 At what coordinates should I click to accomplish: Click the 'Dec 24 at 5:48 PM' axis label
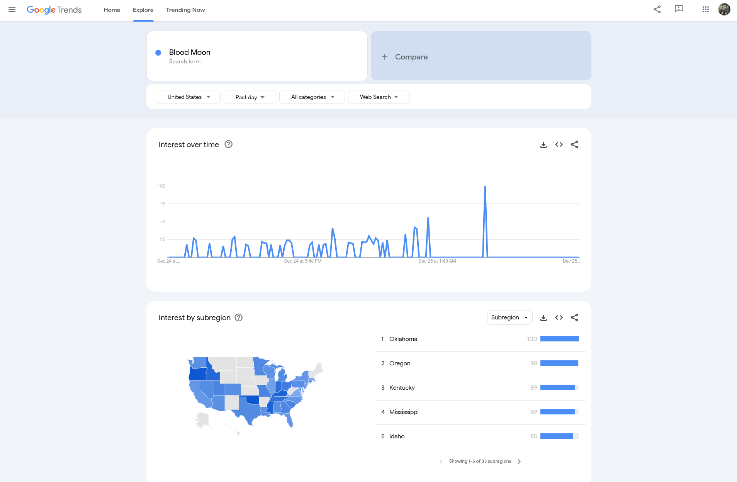(x=303, y=261)
